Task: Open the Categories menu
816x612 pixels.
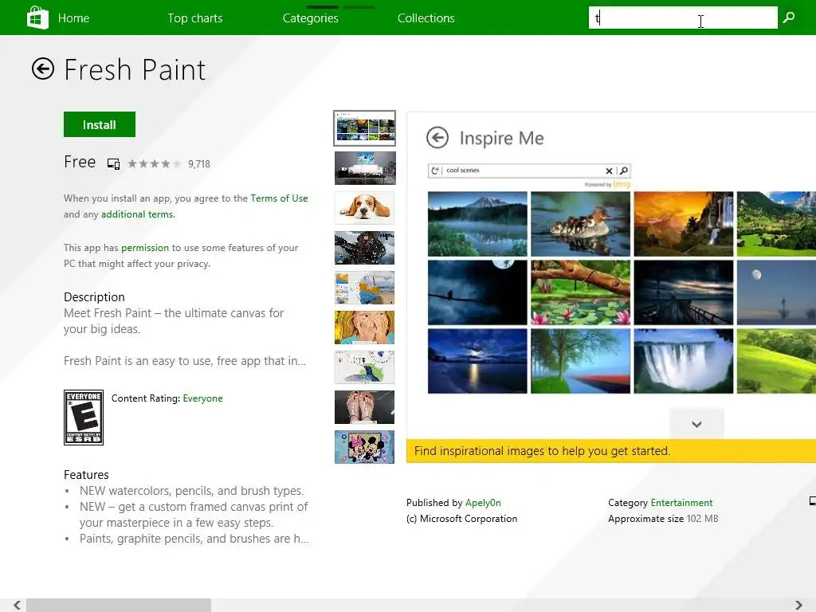Action: point(311,18)
